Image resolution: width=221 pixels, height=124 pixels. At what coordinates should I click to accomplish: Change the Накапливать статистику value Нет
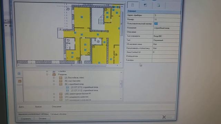coord(165,48)
